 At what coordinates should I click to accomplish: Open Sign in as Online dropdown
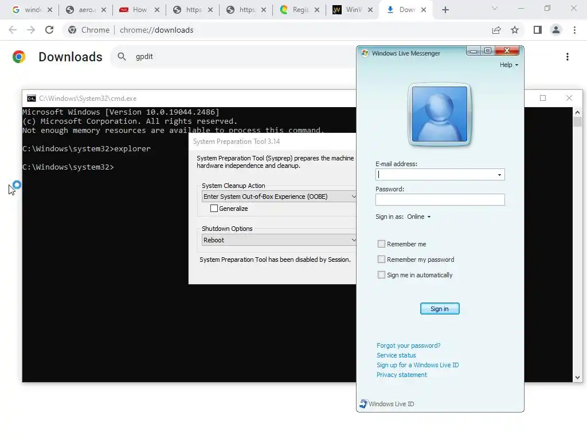pos(419,217)
